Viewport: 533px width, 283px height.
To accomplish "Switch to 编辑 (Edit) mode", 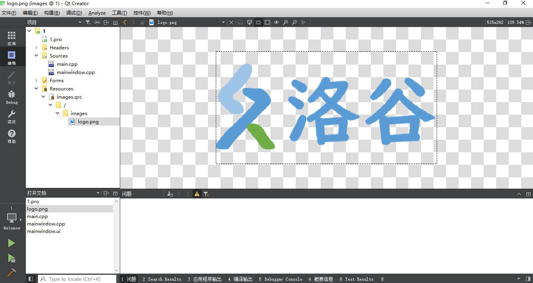I will click(12, 58).
